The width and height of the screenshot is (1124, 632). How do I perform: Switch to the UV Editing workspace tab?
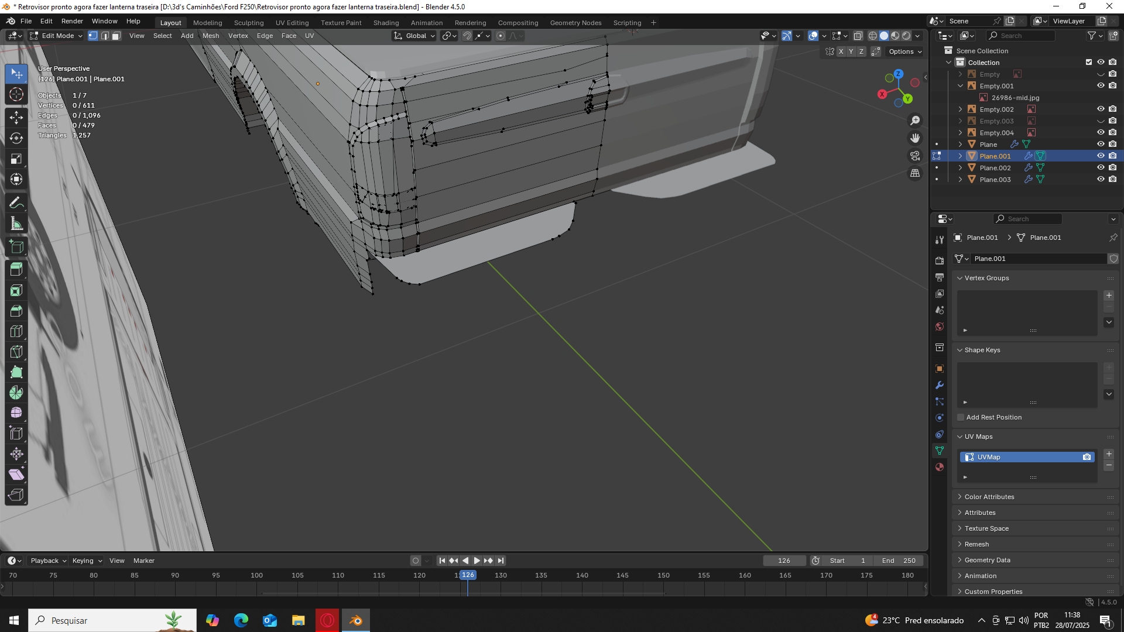pyautogui.click(x=292, y=23)
